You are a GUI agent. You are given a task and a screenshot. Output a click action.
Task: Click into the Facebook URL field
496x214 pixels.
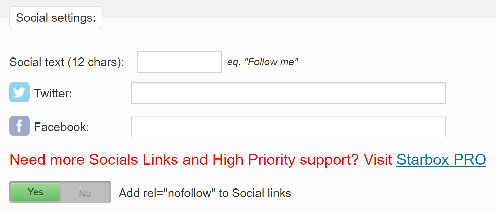(288, 127)
